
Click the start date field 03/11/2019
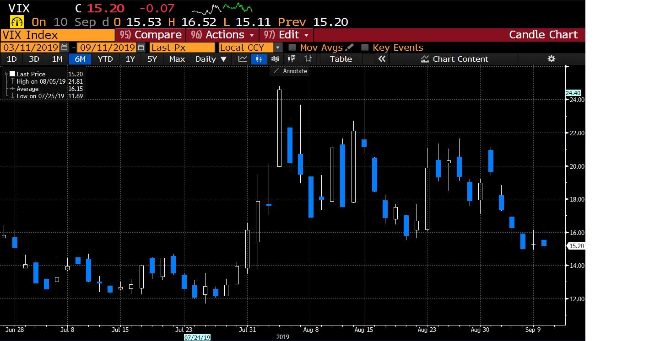point(30,48)
